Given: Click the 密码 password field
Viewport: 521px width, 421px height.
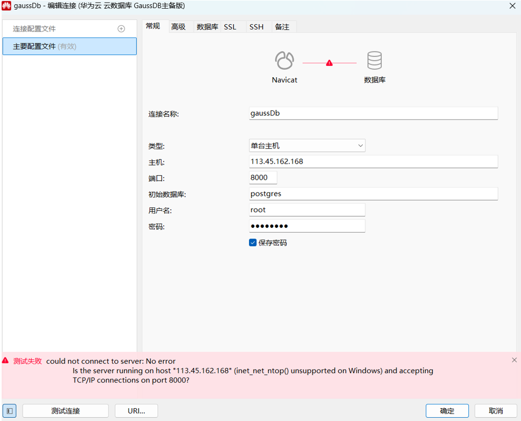Looking at the screenshot, I should click(307, 226).
